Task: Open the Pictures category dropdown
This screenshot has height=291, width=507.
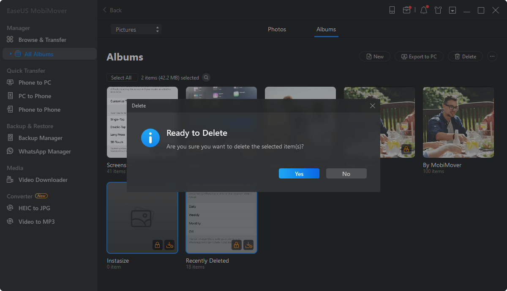Action: [136, 29]
